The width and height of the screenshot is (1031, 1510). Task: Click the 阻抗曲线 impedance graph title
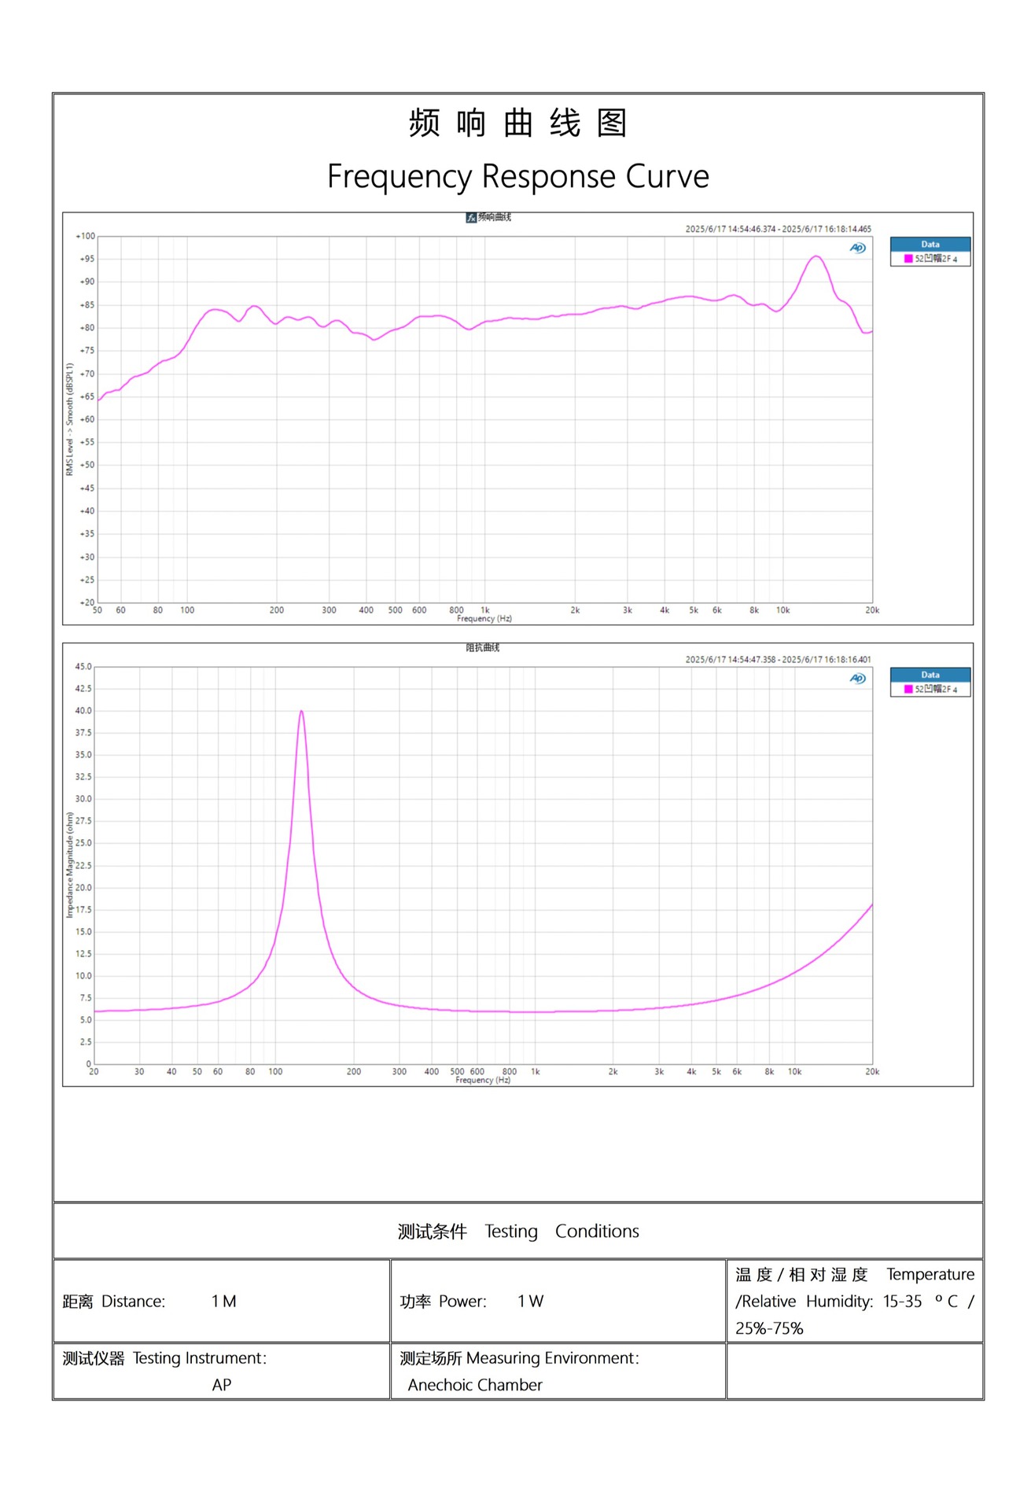click(482, 648)
